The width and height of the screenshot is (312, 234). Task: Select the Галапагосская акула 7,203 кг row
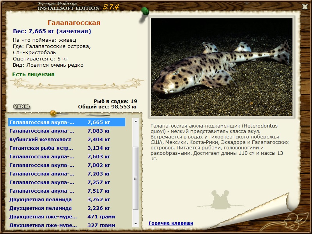pos(67,174)
